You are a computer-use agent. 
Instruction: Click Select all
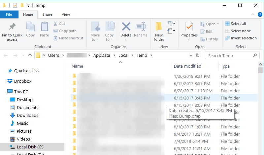[236, 24]
